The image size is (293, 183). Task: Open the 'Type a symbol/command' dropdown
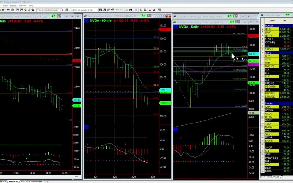[60, 10]
